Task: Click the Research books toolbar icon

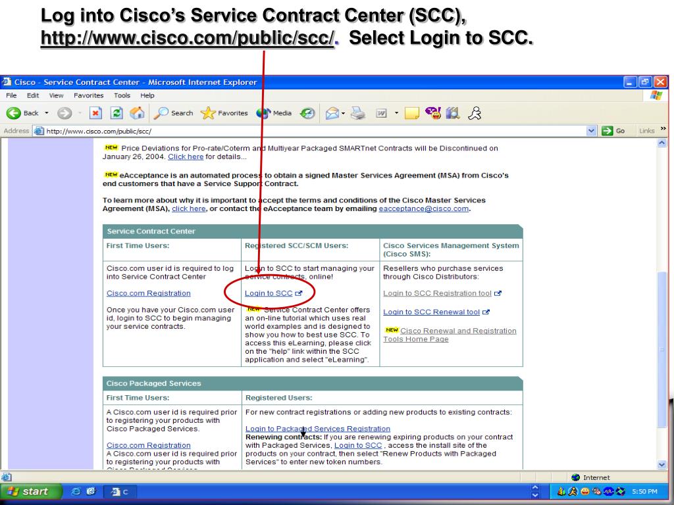Action: coord(453,113)
